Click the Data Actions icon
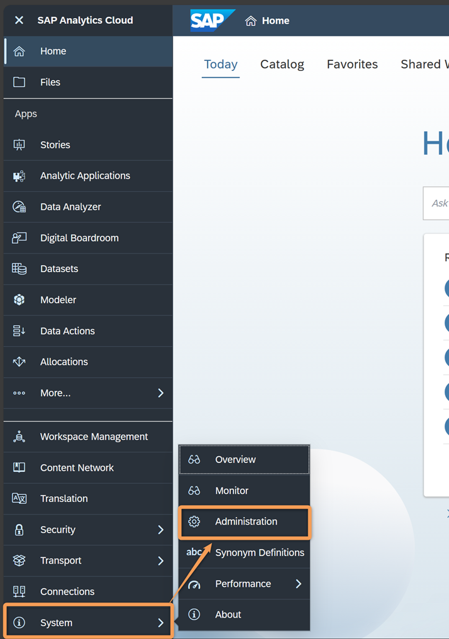This screenshot has width=449, height=639. [x=19, y=330]
